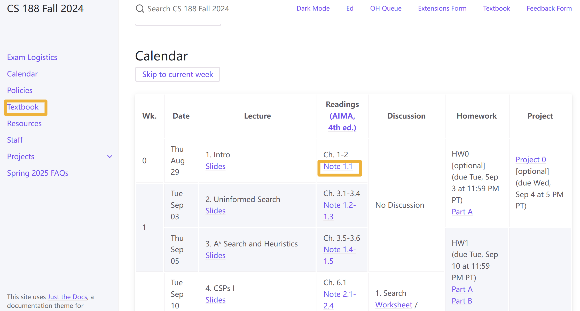
Task: Open the Staff sidebar page
Action: point(15,140)
